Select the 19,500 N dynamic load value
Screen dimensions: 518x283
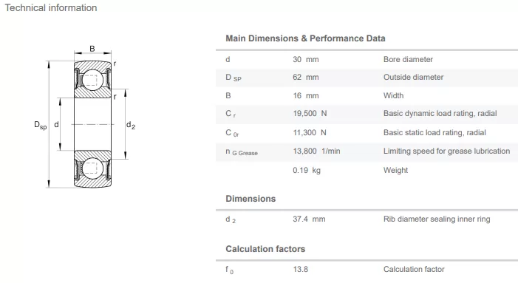pos(310,114)
